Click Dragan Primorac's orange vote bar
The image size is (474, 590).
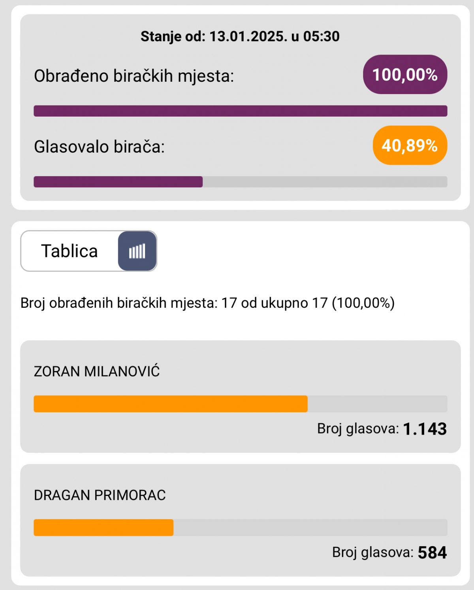click(x=103, y=528)
